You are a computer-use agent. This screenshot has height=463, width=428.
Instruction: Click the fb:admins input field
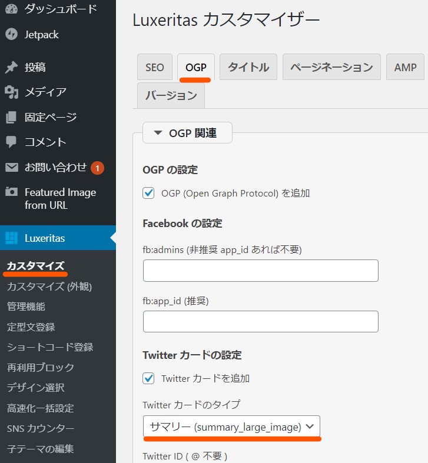tap(261, 271)
